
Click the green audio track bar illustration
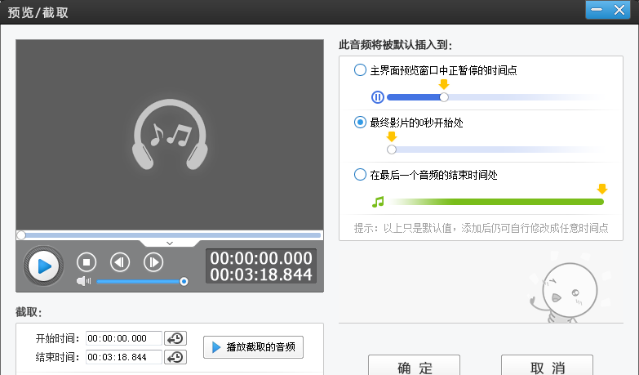coord(495,202)
